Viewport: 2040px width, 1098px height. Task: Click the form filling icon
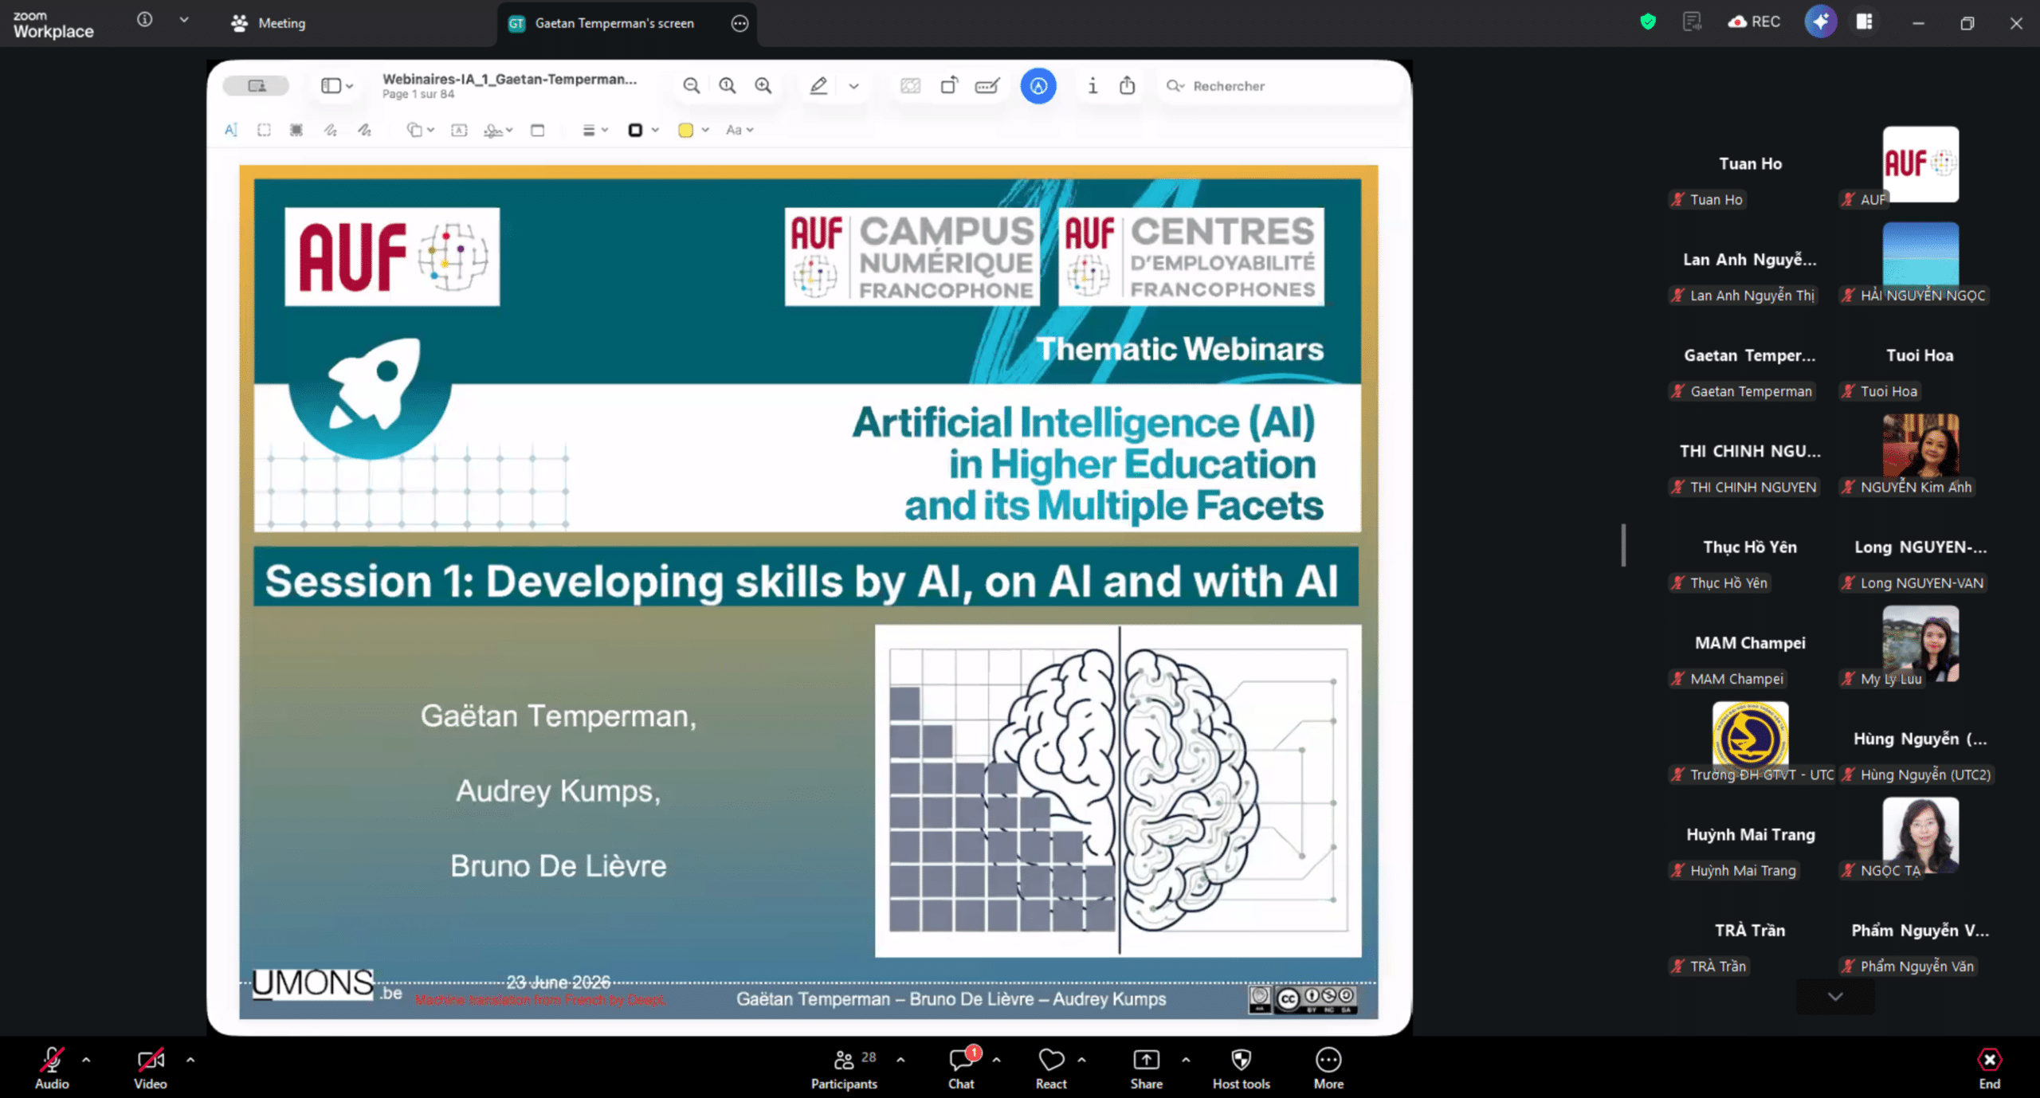tap(987, 85)
